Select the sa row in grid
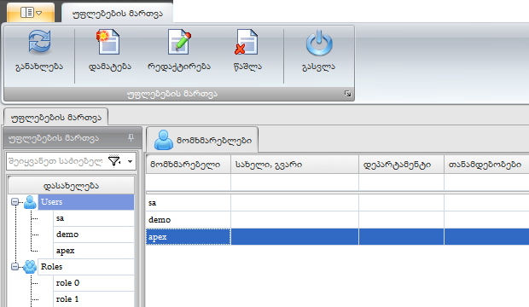Image resolution: width=529 pixels, height=307 pixels. coord(337,203)
